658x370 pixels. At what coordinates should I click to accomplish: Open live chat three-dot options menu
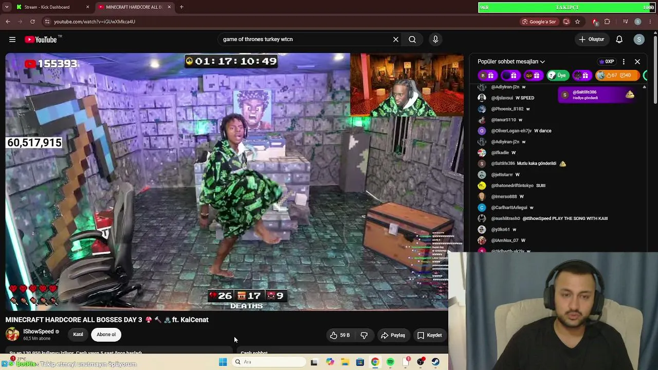[624, 62]
